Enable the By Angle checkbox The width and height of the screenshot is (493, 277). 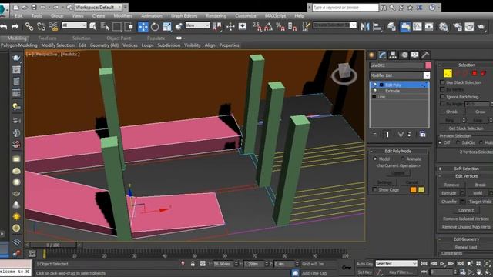click(442, 104)
